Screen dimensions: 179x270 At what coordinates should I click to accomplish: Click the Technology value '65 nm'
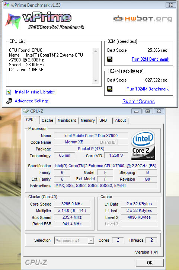point(64,155)
